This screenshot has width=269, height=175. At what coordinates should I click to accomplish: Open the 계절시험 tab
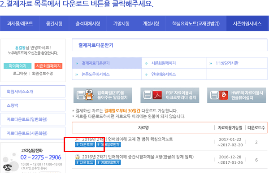coord(151,23)
